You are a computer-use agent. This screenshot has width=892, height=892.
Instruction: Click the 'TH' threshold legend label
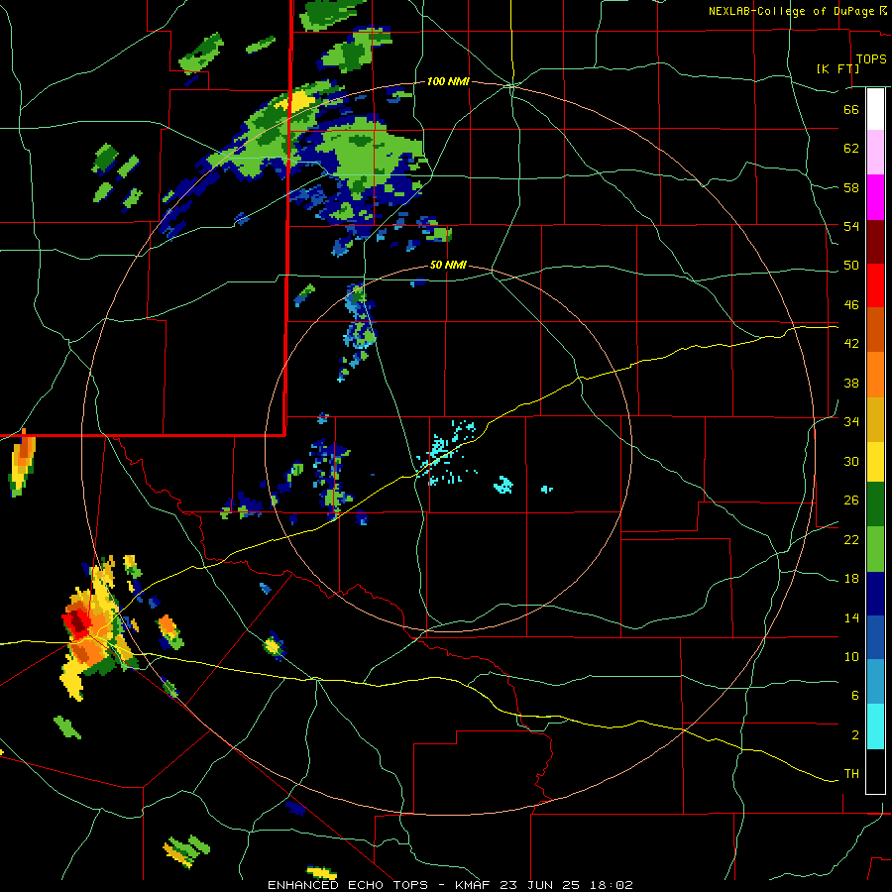(x=851, y=774)
